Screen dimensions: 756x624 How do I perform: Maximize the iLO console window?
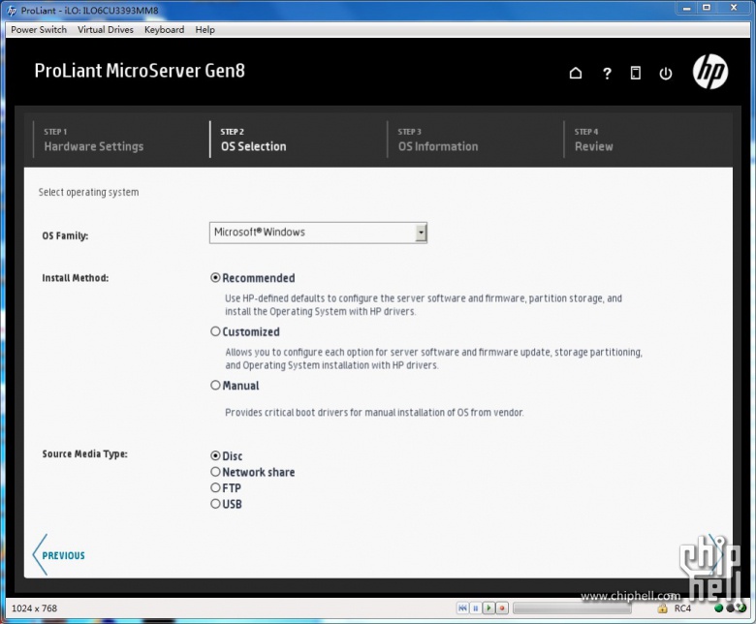coord(707,8)
